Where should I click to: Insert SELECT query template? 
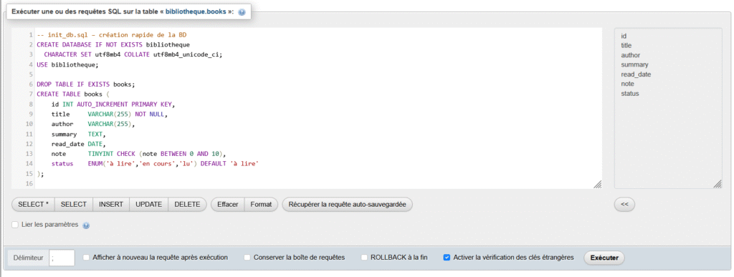pos(74,204)
